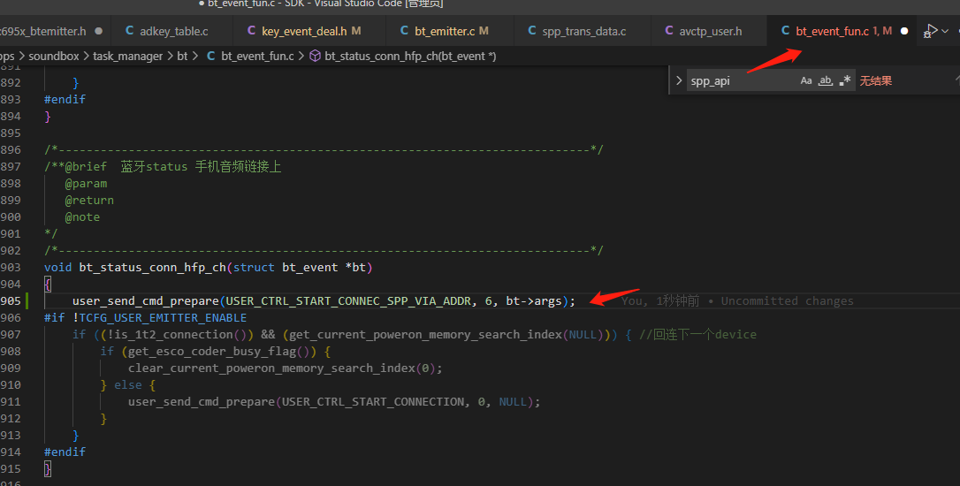The image size is (960, 486).
Task: Click line number 903 in gutter
Action: pyautogui.click(x=11, y=268)
